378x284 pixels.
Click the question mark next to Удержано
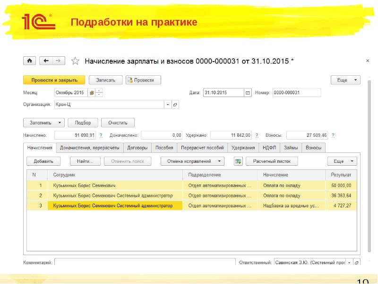tap(257, 135)
